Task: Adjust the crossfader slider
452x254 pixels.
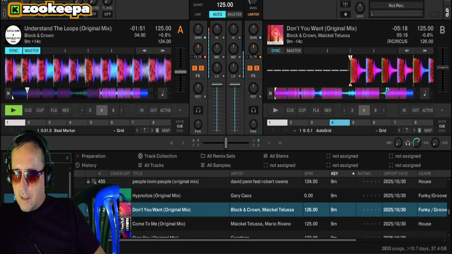Action: click(226, 143)
